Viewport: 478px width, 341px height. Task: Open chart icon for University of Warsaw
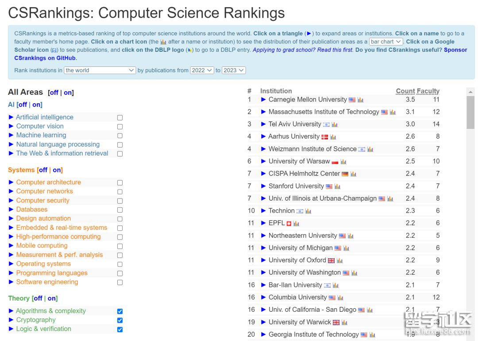point(343,162)
